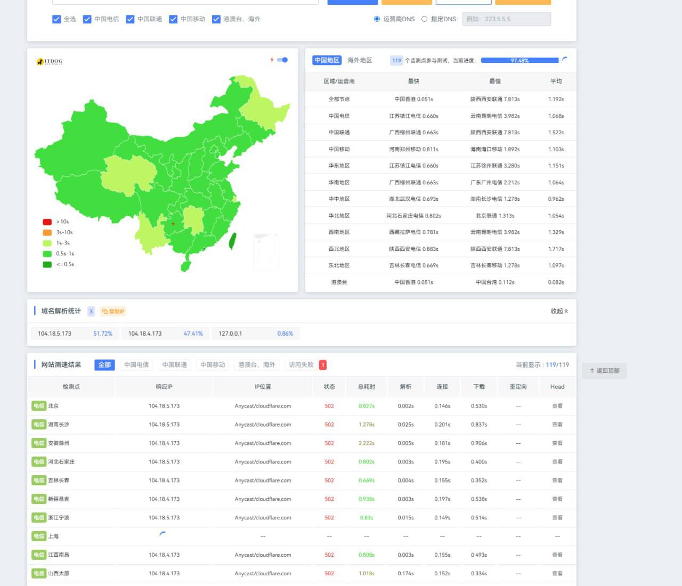The width and height of the screenshot is (682, 586).
Task: Uncheck the 中国电信 checkbox
Action: [x=87, y=19]
